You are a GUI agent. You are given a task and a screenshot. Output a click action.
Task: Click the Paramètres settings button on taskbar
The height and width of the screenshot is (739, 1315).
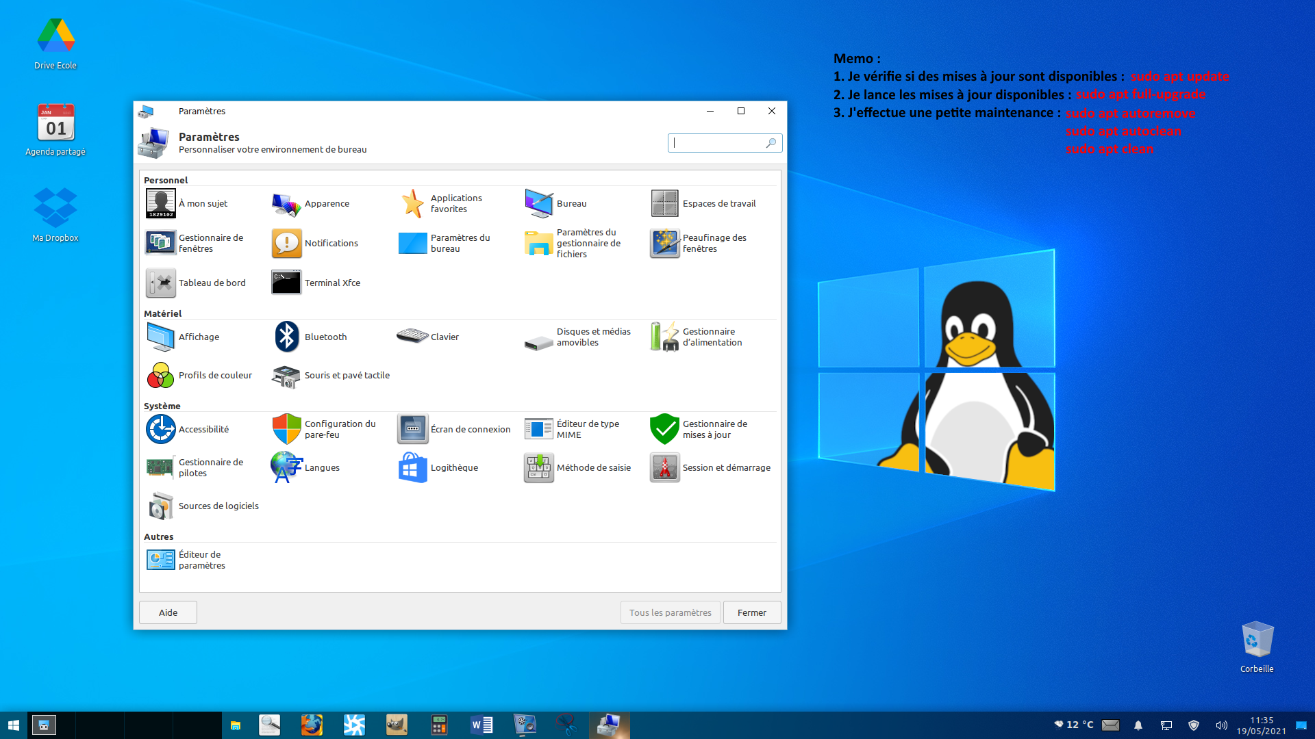click(609, 725)
